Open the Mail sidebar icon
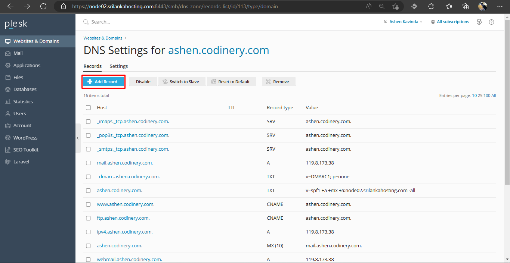The height and width of the screenshot is (263, 510). [7, 53]
